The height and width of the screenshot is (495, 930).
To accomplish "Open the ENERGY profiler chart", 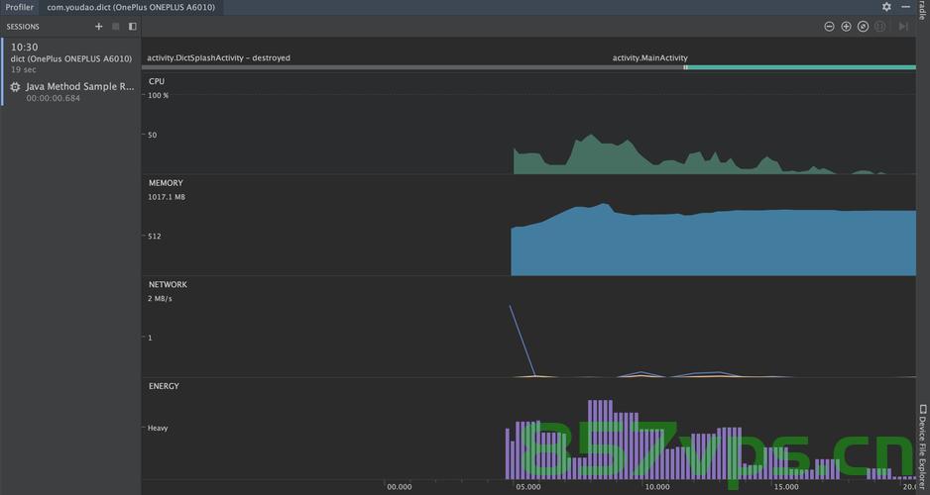I will click(528, 430).
